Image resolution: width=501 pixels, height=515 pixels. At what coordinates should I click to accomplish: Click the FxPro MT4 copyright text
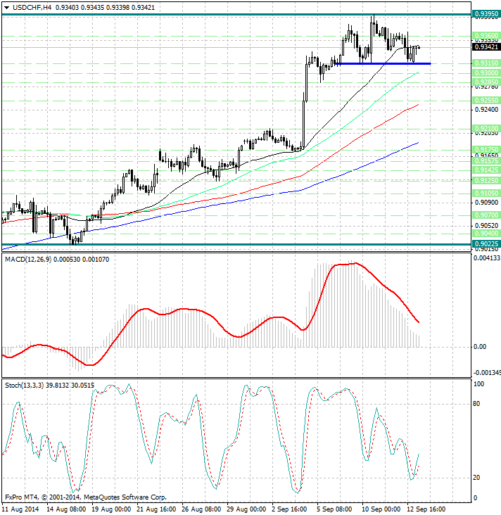click(86, 497)
